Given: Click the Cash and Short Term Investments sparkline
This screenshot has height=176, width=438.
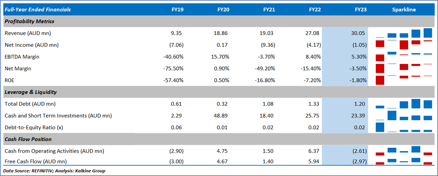Looking at the screenshot, I should tap(404, 116).
